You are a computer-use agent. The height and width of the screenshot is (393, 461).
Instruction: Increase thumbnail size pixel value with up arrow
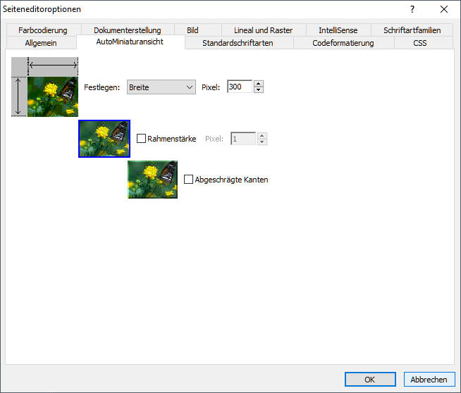[x=259, y=83]
